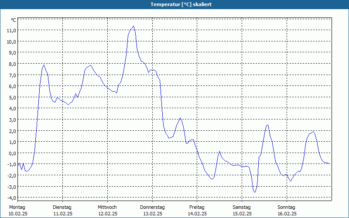Select the 9,0 axis value
Screen dimensions: 349x218
tap(12, 53)
